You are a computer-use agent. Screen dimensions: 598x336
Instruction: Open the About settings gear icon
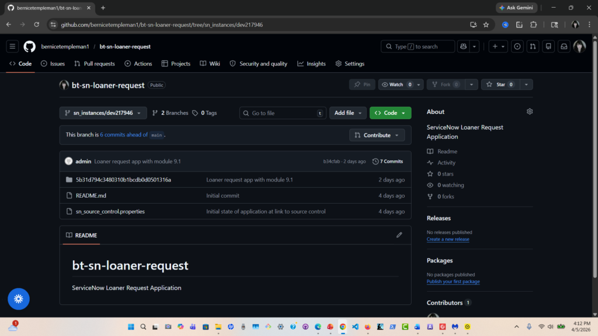click(x=530, y=111)
